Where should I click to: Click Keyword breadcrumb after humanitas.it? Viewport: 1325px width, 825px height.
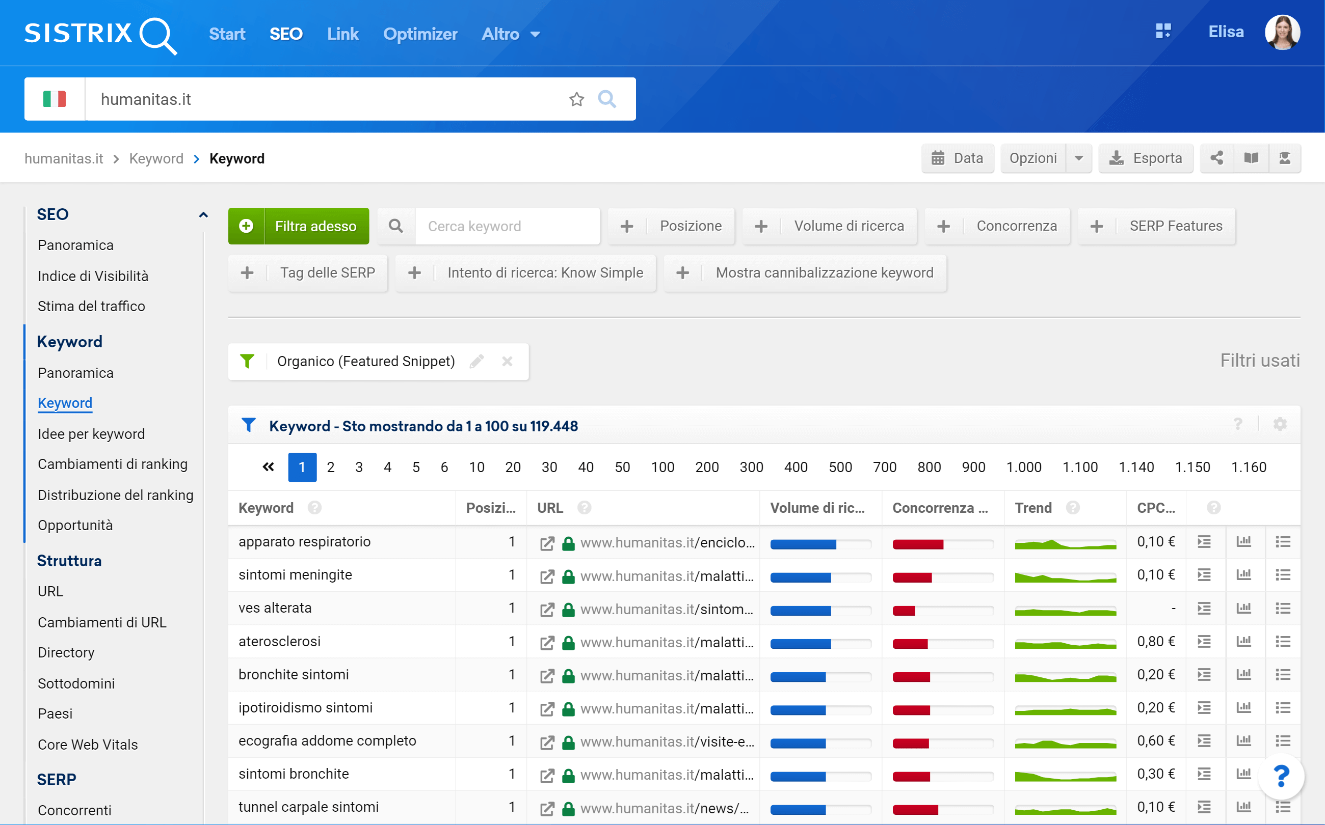[x=156, y=158]
